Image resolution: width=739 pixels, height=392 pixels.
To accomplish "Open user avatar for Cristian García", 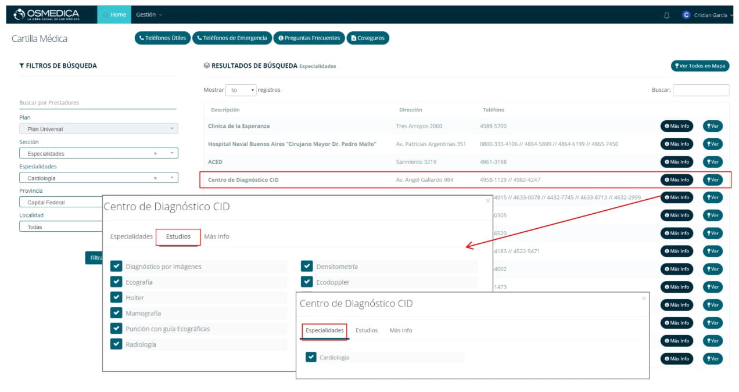I will (686, 15).
